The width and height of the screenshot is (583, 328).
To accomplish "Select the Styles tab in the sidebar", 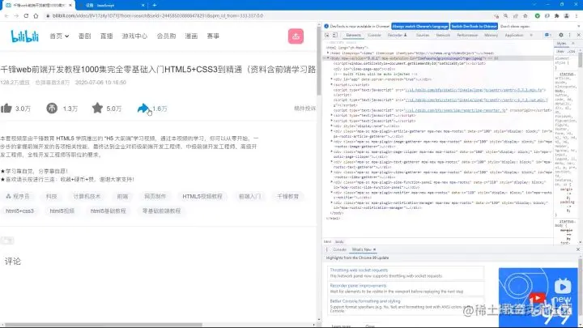I will click(x=561, y=44).
